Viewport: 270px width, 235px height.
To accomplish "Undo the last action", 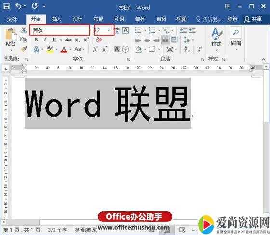I will (18, 6).
